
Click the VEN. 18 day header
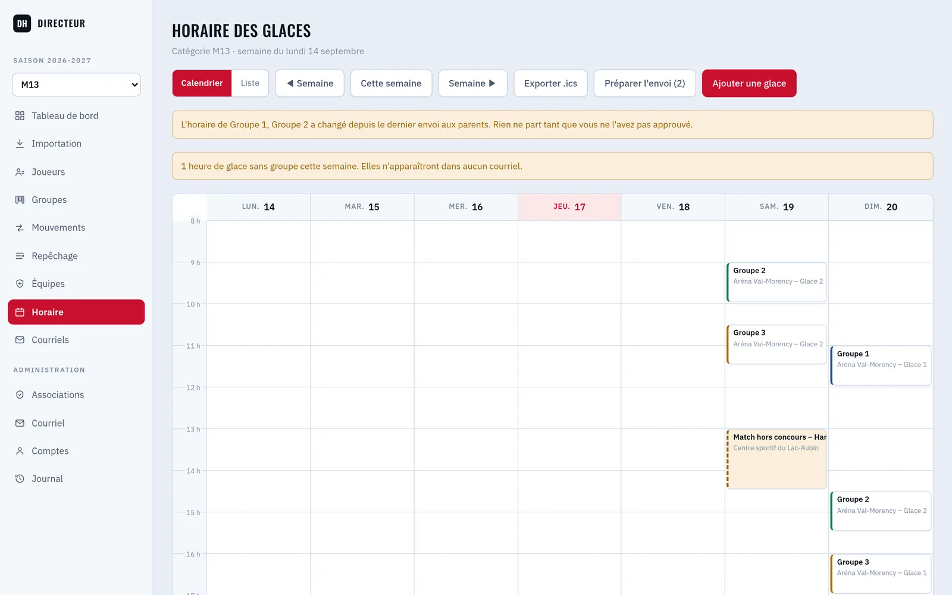[673, 207]
